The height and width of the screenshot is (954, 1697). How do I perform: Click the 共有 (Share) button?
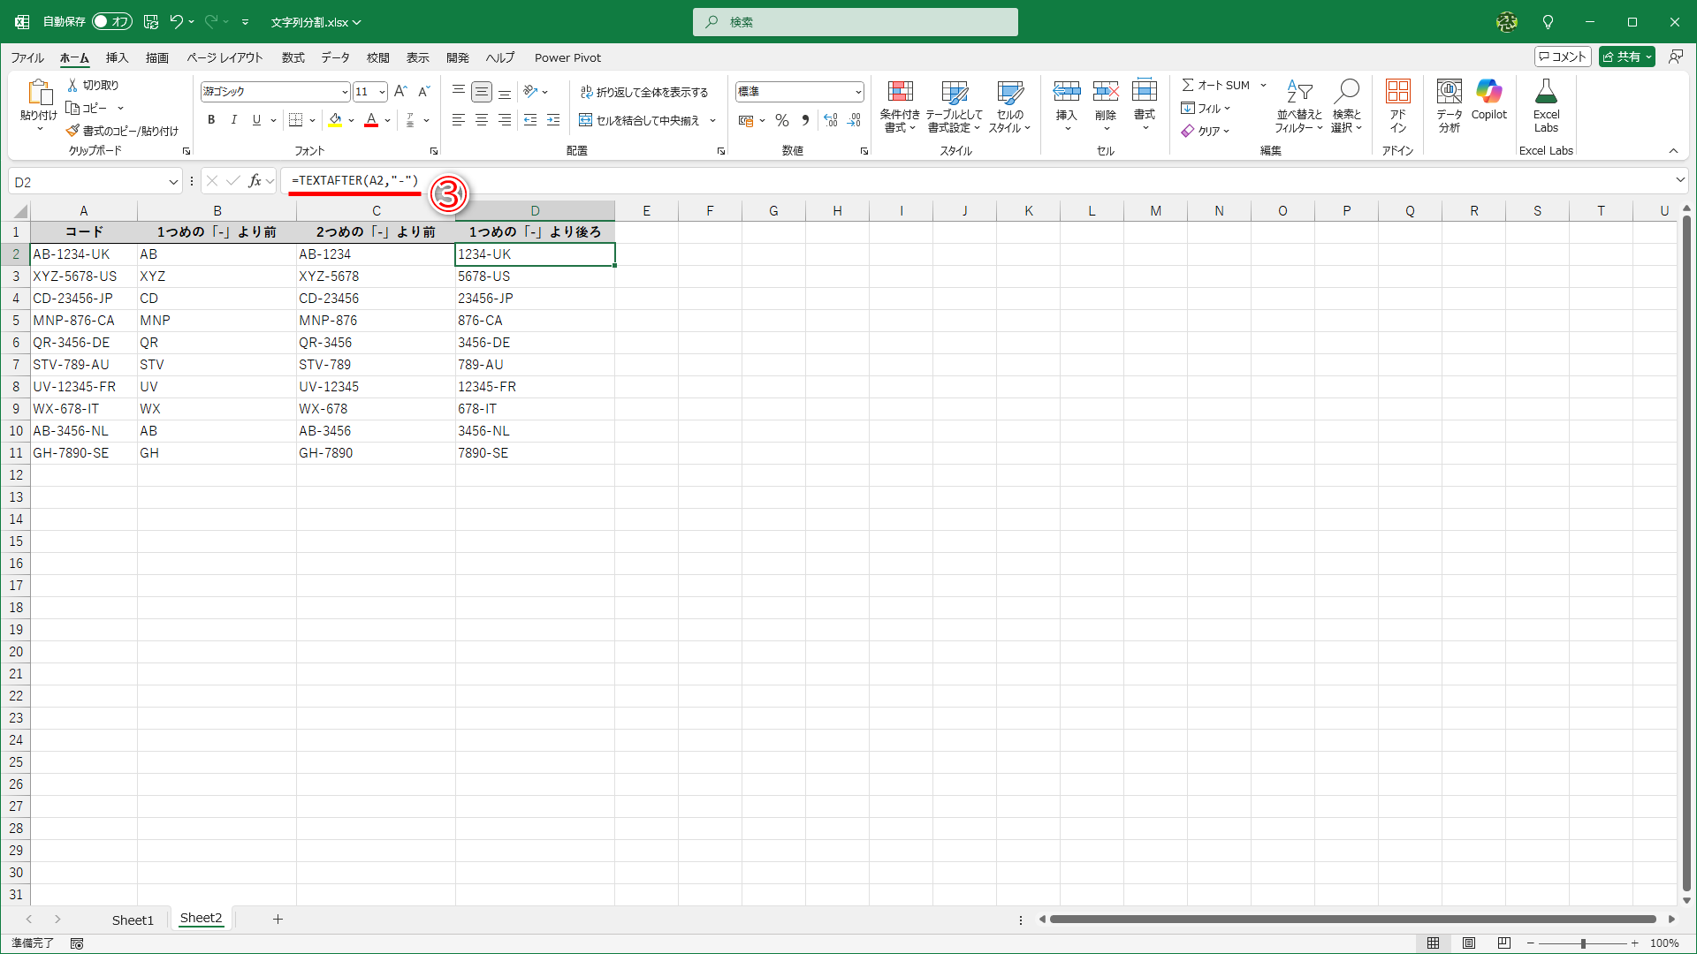click(1625, 56)
